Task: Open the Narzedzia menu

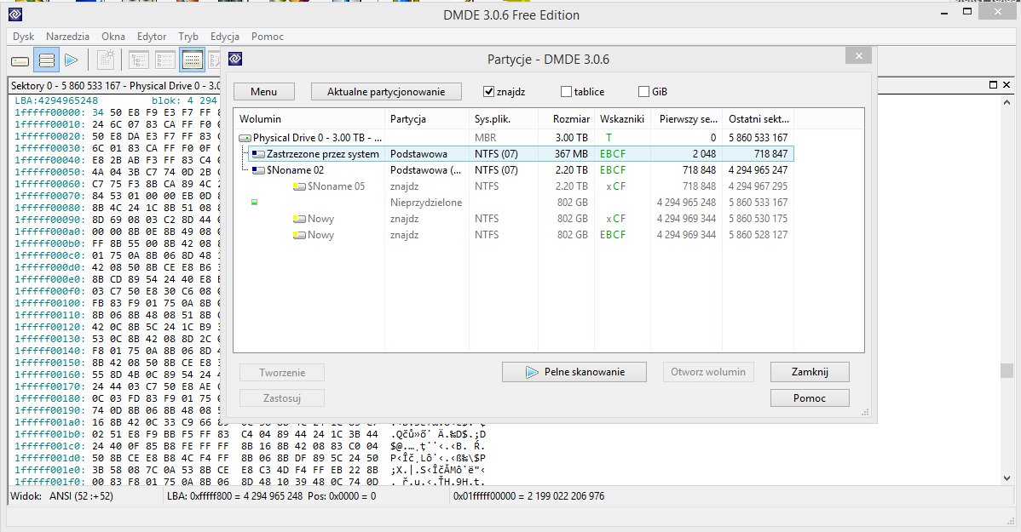Action: [x=67, y=37]
